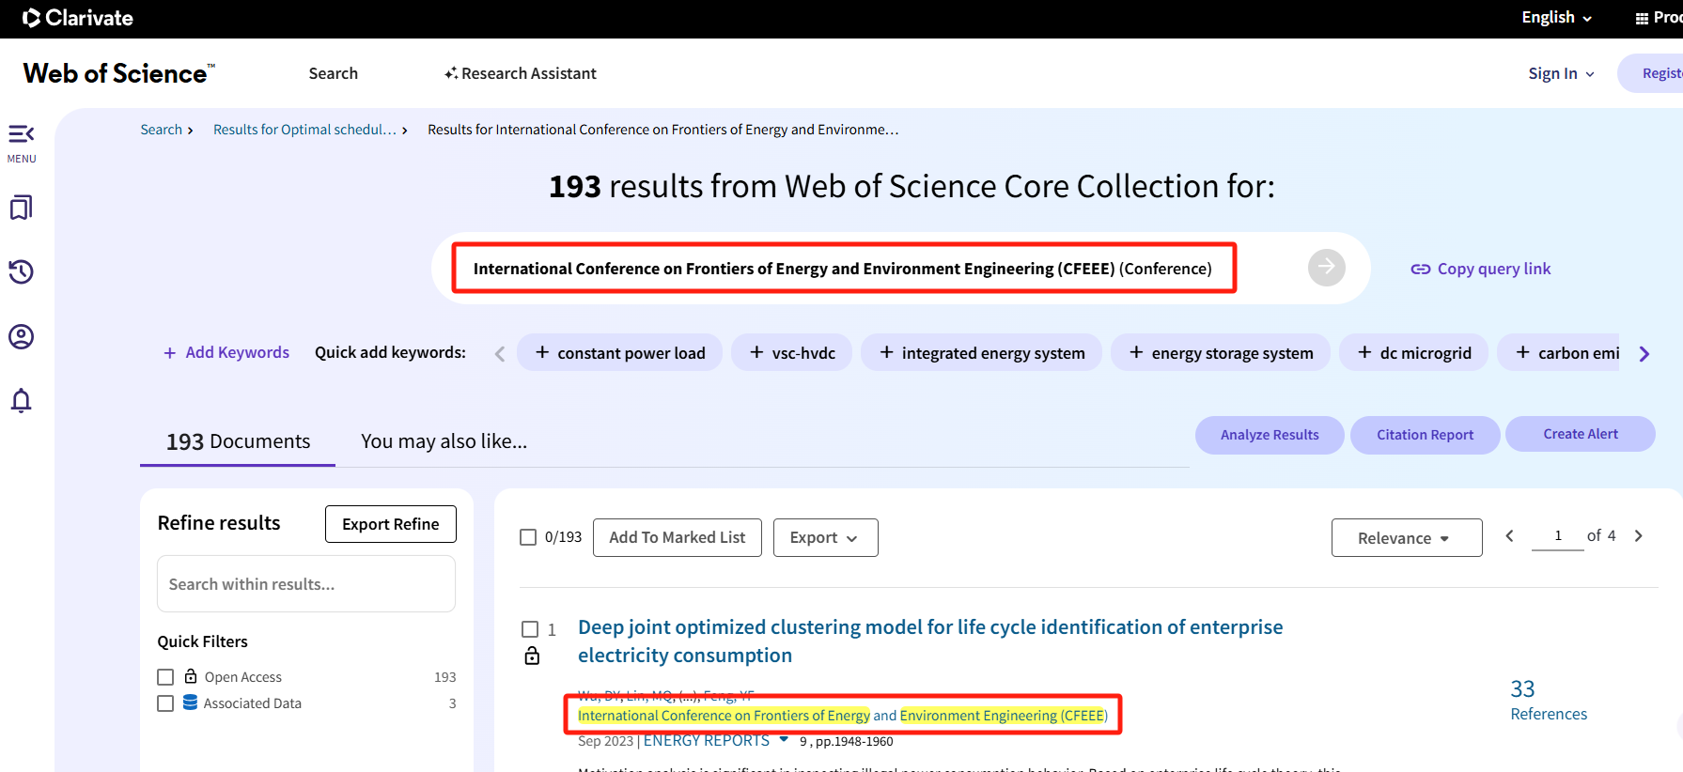The image size is (1683, 772).
Task: Select all results checkbox 0/193
Action: coord(528,537)
